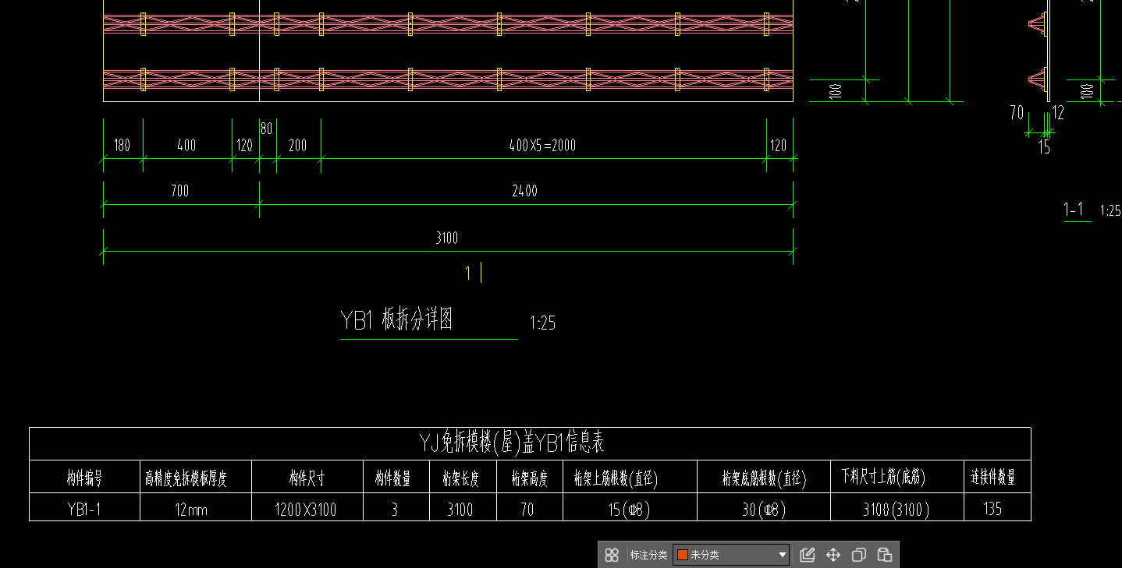The image size is (1122, 568).
Task: Click the 标注分类 label in floating toolbar
Action: (649, 555)
